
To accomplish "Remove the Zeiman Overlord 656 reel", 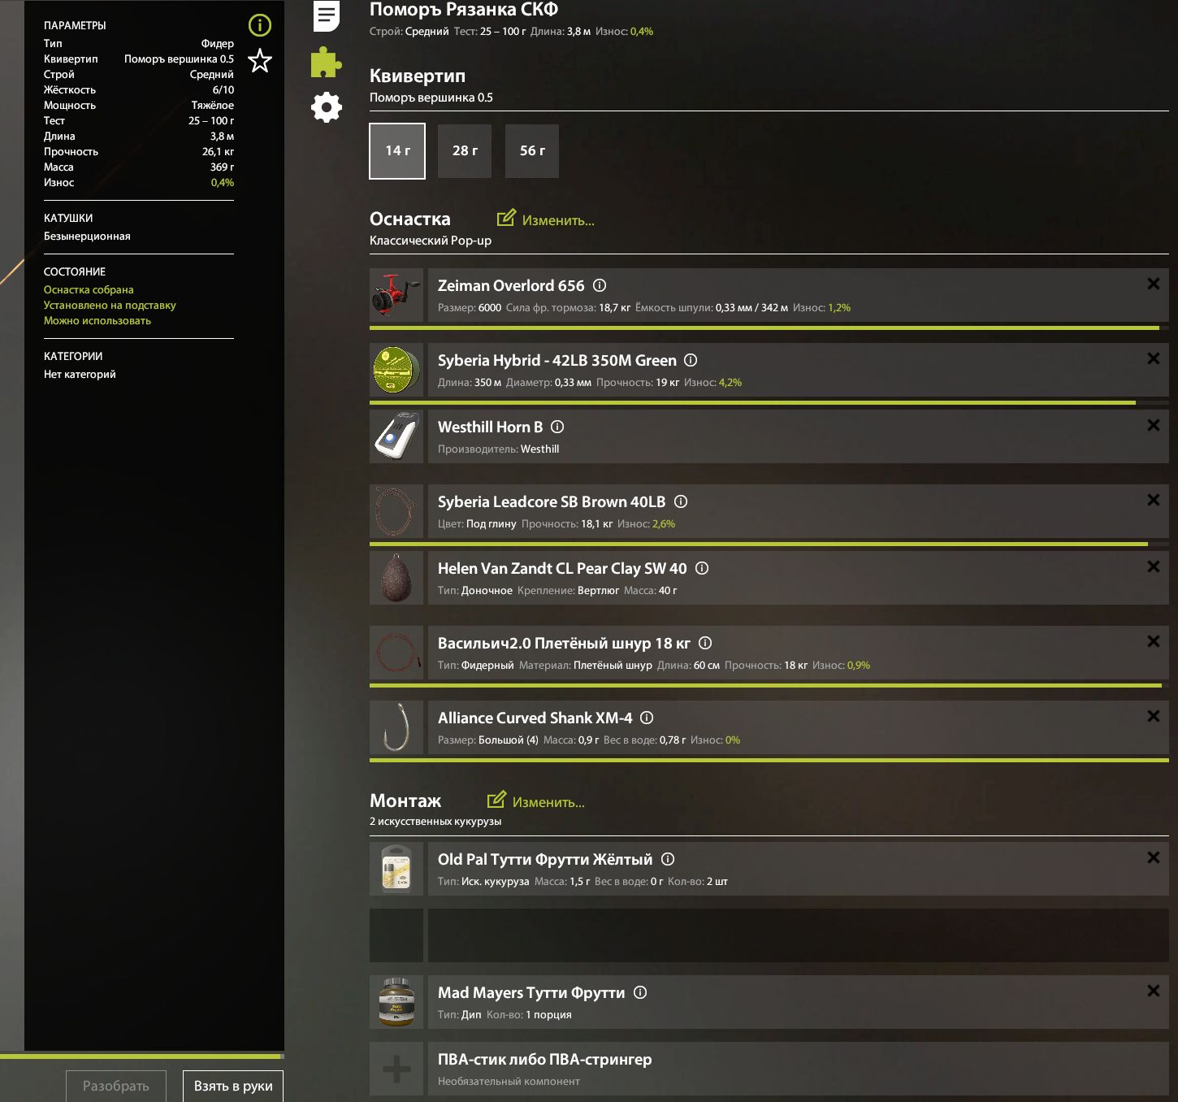I will pos(1153,284).
